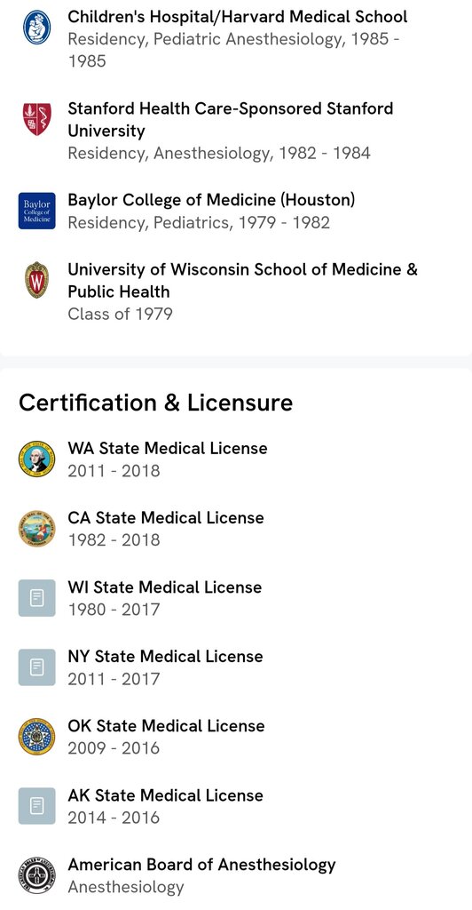Click the Children's Hospital Harvard logo icon
472x910 pixels.
coord(36,28)
